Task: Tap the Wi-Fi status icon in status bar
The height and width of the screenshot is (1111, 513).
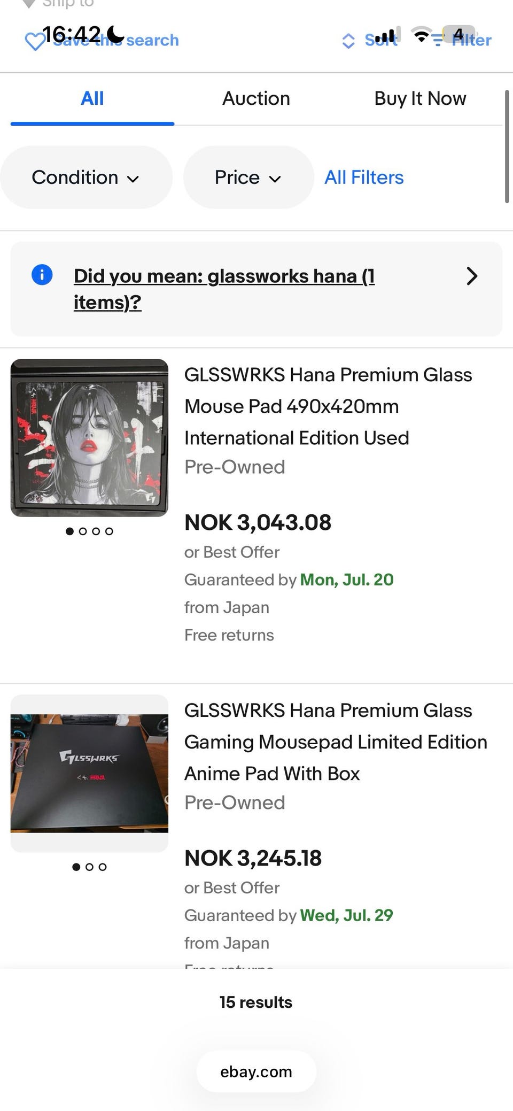Action: 422,35
